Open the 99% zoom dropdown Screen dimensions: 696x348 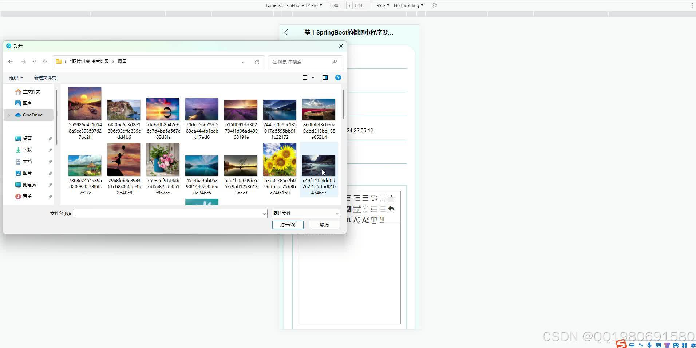(x=383, y=5)
